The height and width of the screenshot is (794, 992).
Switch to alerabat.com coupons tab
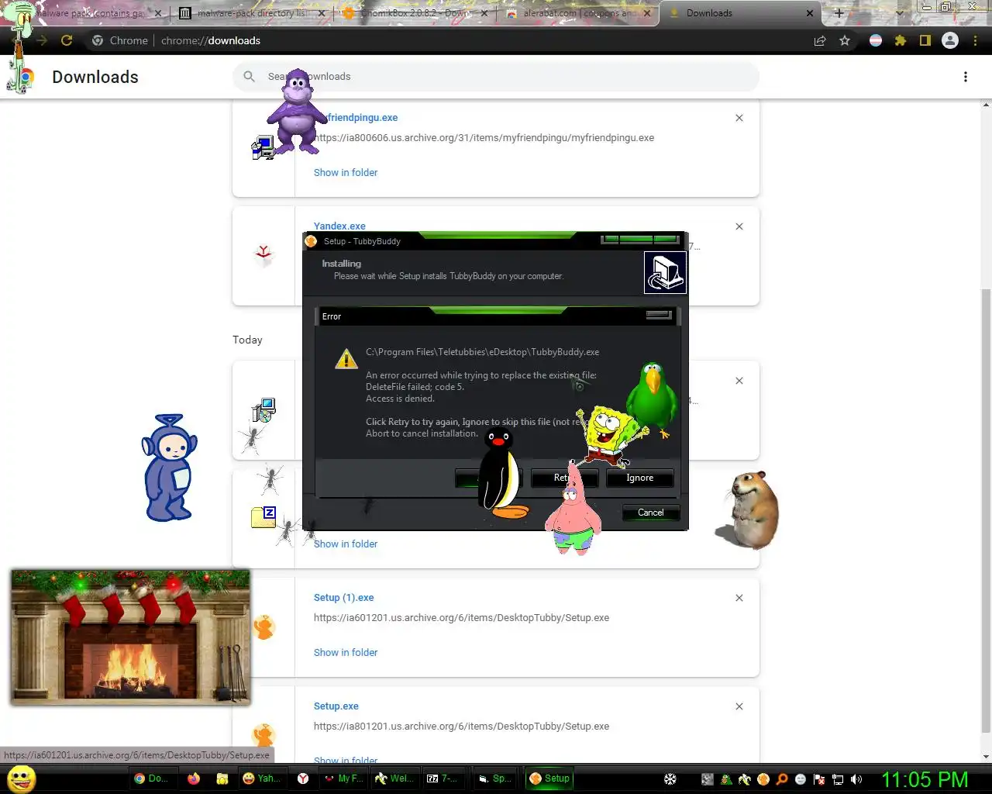pos(578,13)
